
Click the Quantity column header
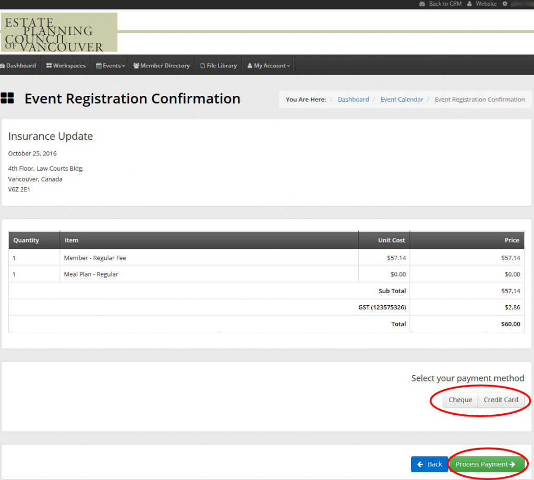[34, 240]
